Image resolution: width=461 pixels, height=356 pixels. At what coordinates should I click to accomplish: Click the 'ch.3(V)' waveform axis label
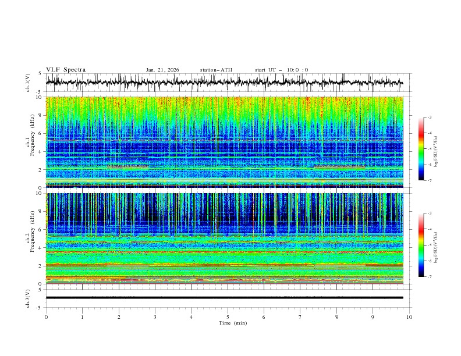(x=28, y=298)
